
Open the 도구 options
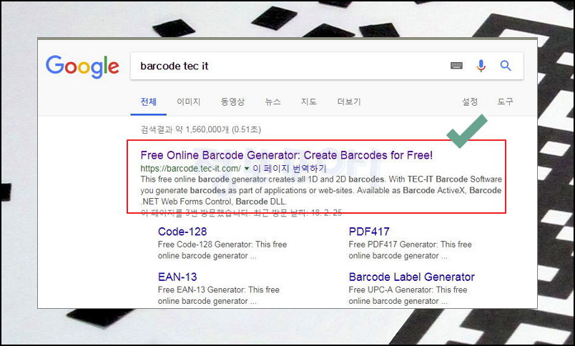pyautogui.click(x=506, y=102)
